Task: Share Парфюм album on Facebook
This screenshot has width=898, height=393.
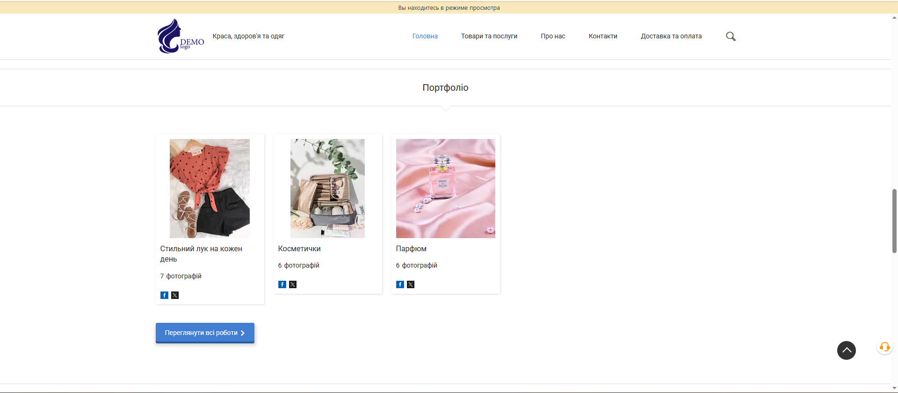Action: click(x=400, y=284)
